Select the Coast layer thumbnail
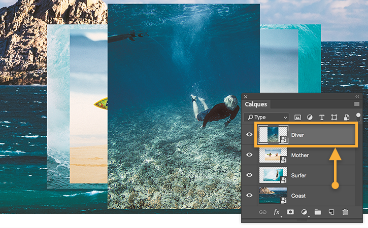The image size is (368, 228). pyautogui.click(x=273, y=195)
